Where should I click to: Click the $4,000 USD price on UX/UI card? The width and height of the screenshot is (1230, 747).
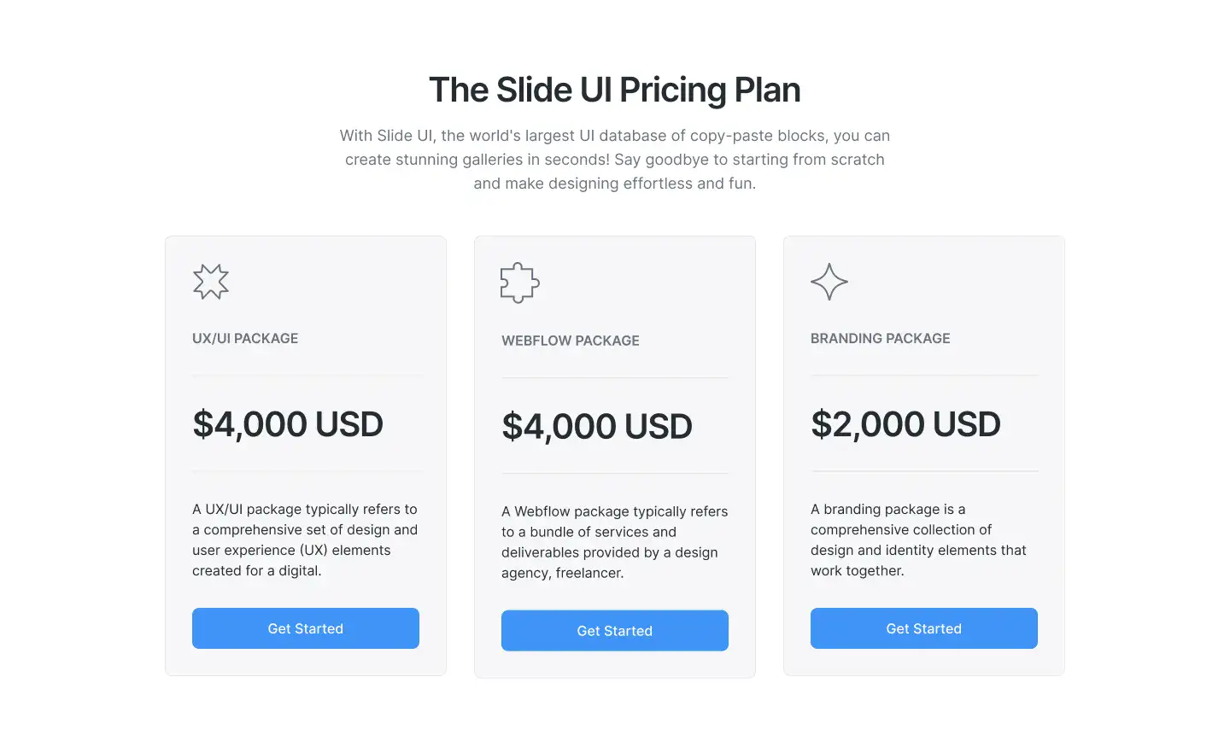click(x=288, y=424)
